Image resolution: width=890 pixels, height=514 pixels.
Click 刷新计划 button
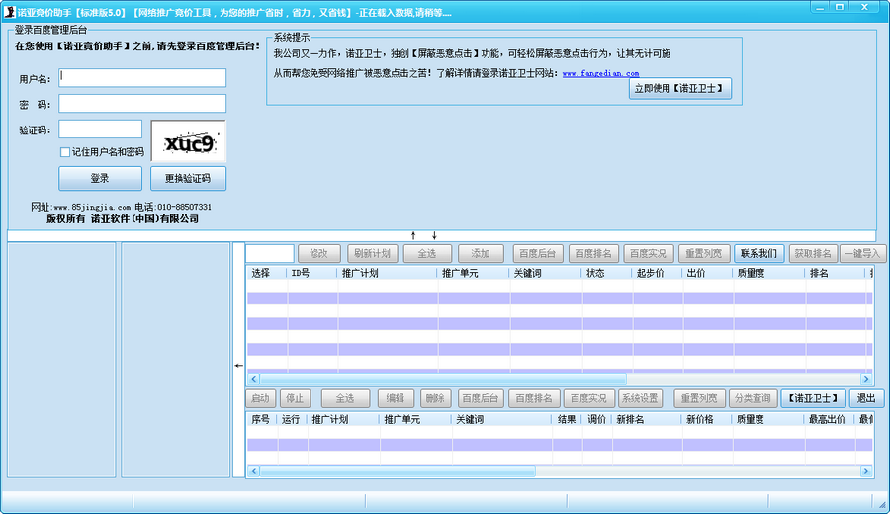(x=373, y=254)
